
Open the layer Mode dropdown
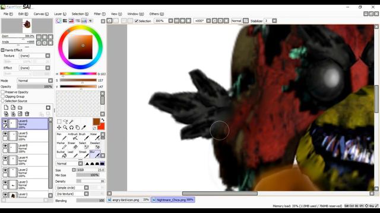pos(50,80)
